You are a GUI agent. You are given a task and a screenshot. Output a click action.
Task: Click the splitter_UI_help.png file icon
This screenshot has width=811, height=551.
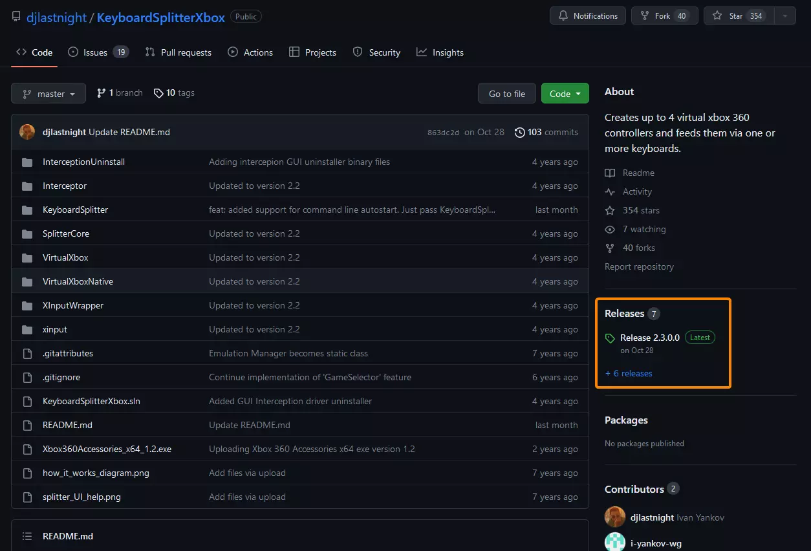click(27, 497)
